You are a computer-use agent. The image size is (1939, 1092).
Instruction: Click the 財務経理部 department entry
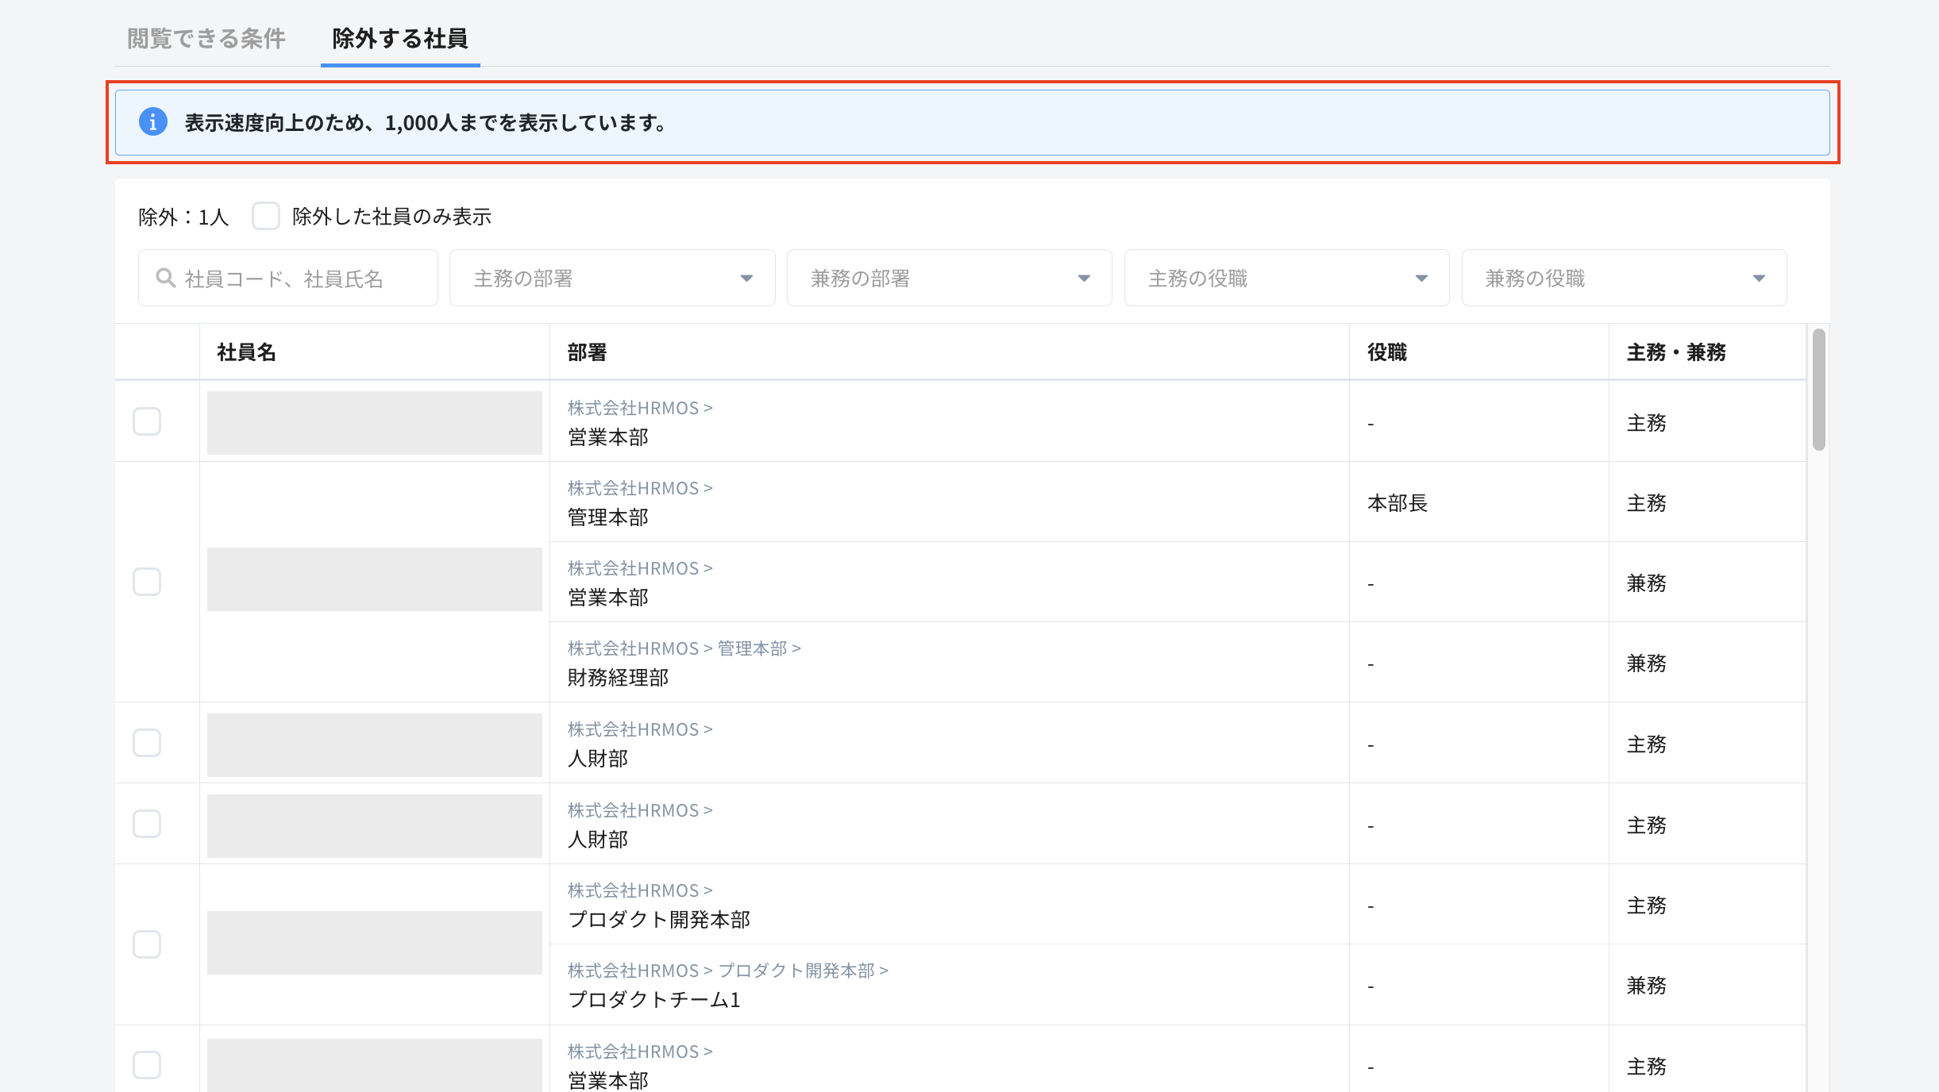[618, 678]
